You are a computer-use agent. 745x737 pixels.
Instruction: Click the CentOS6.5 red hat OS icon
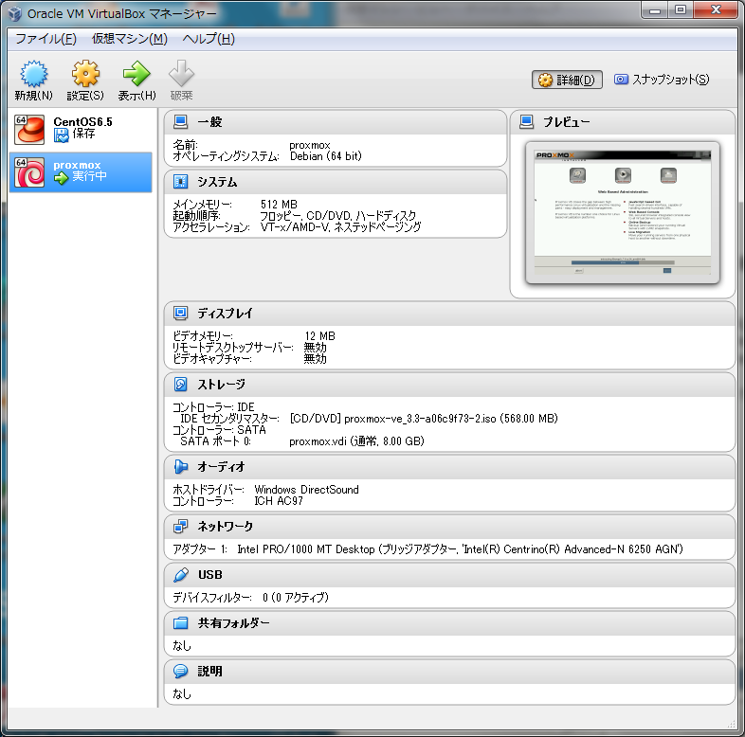click(29, 129)
